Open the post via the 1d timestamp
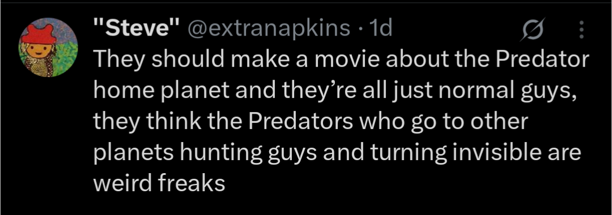Image resolution: width=612 pixels, height=215 pixels. tap(380, 28)
